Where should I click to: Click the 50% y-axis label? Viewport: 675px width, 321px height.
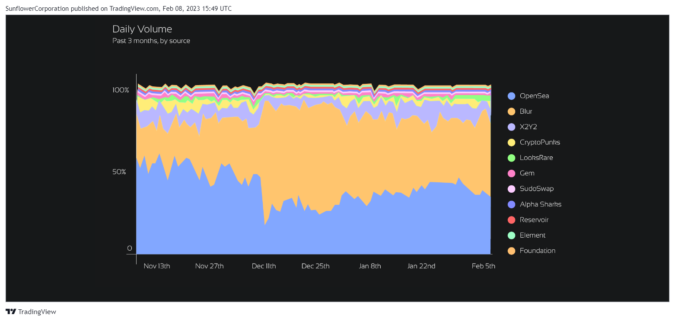[x=119, y=172]
